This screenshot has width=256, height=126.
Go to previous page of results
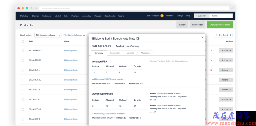[216, 35]
